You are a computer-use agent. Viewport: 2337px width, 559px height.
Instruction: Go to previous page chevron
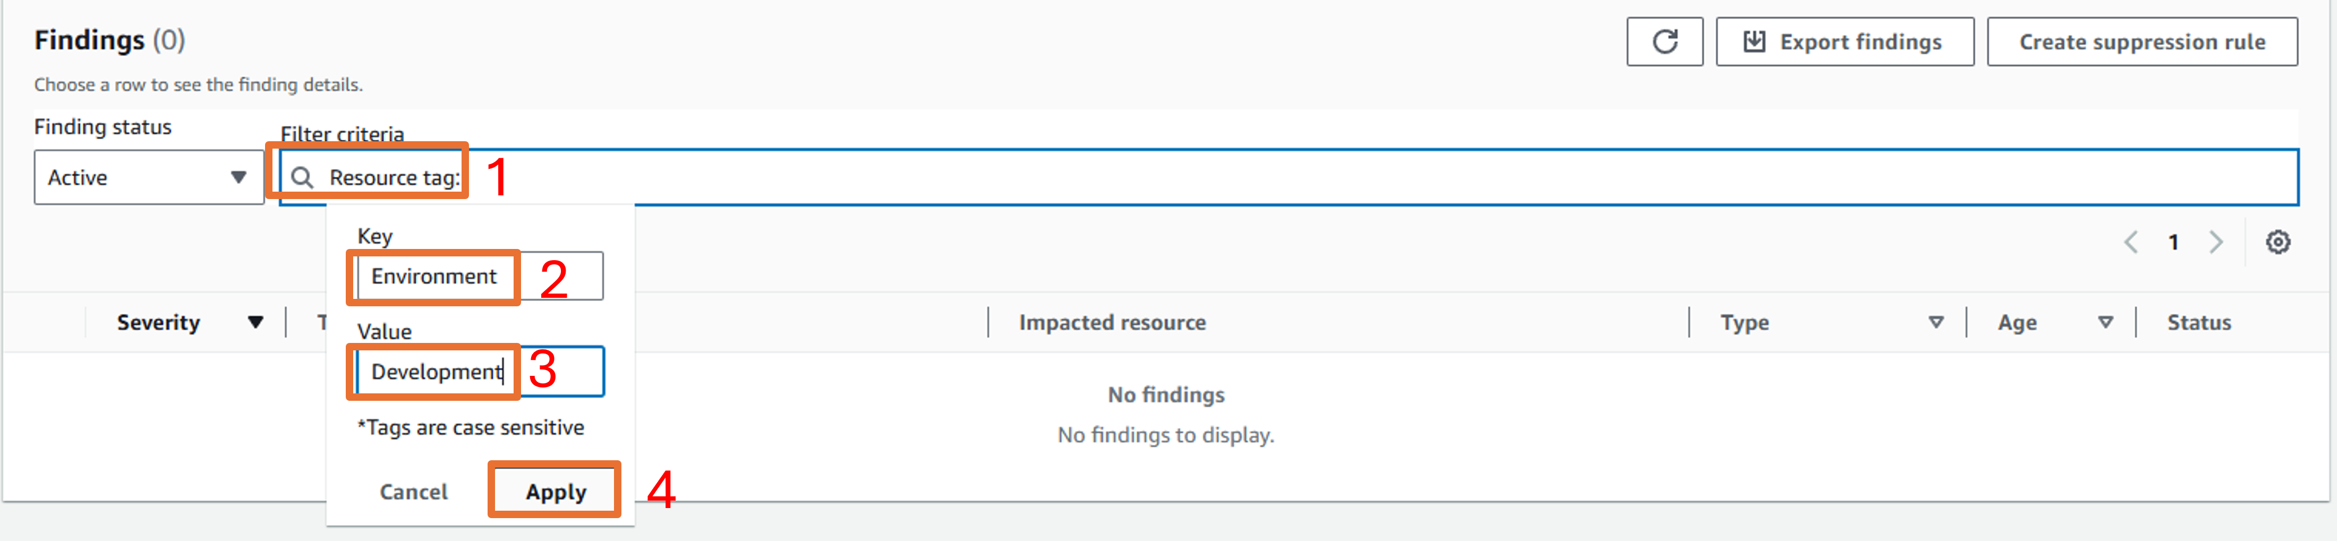[2131, 242]
